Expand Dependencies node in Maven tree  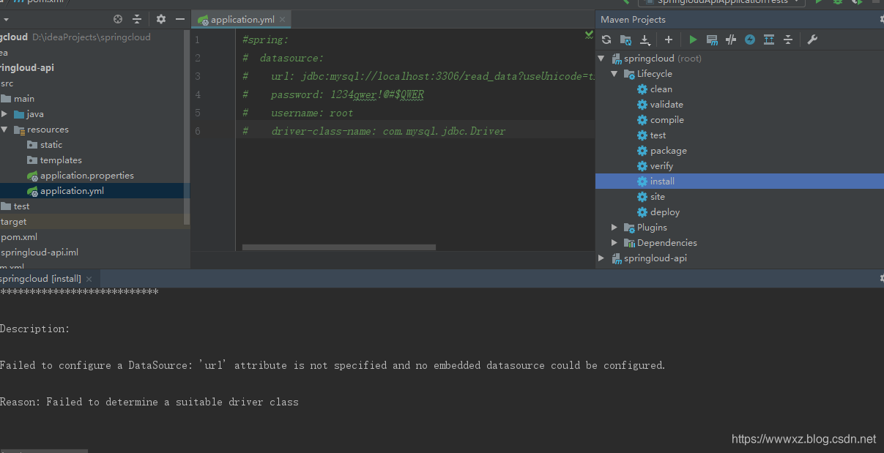pyautogui.click(x=614, y=243)
